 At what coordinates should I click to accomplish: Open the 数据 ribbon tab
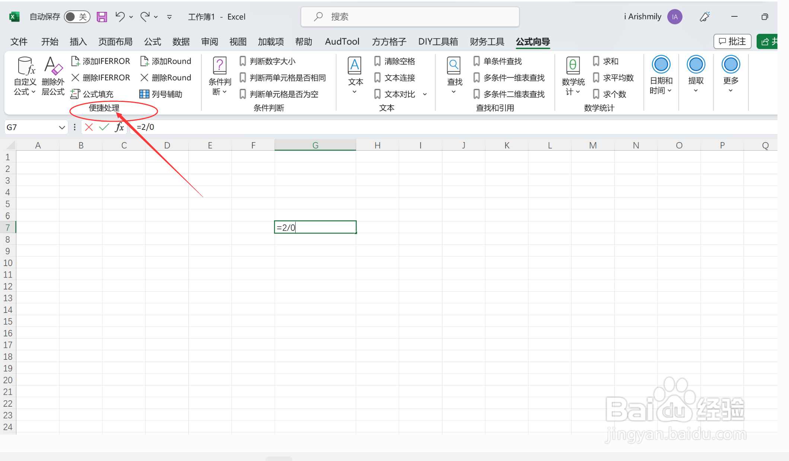181,42
